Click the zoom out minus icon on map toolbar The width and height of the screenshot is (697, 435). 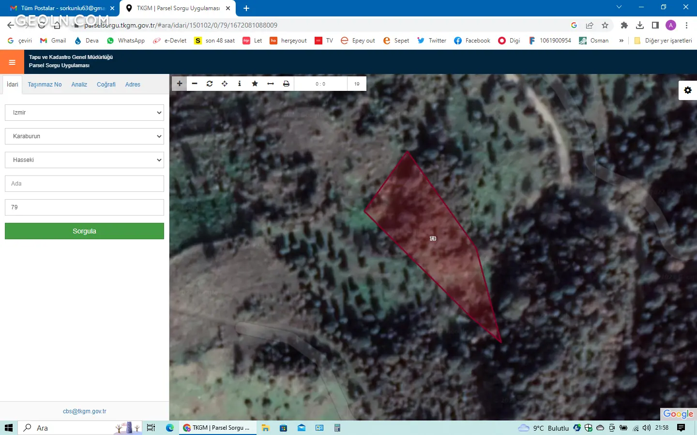click(x=195, y=84)
